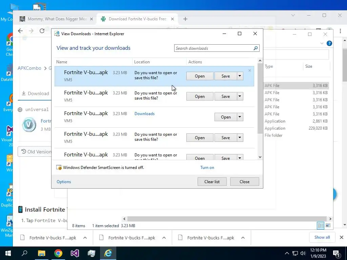Click Open in the Downloads-location row

click(x=225, y=117)
